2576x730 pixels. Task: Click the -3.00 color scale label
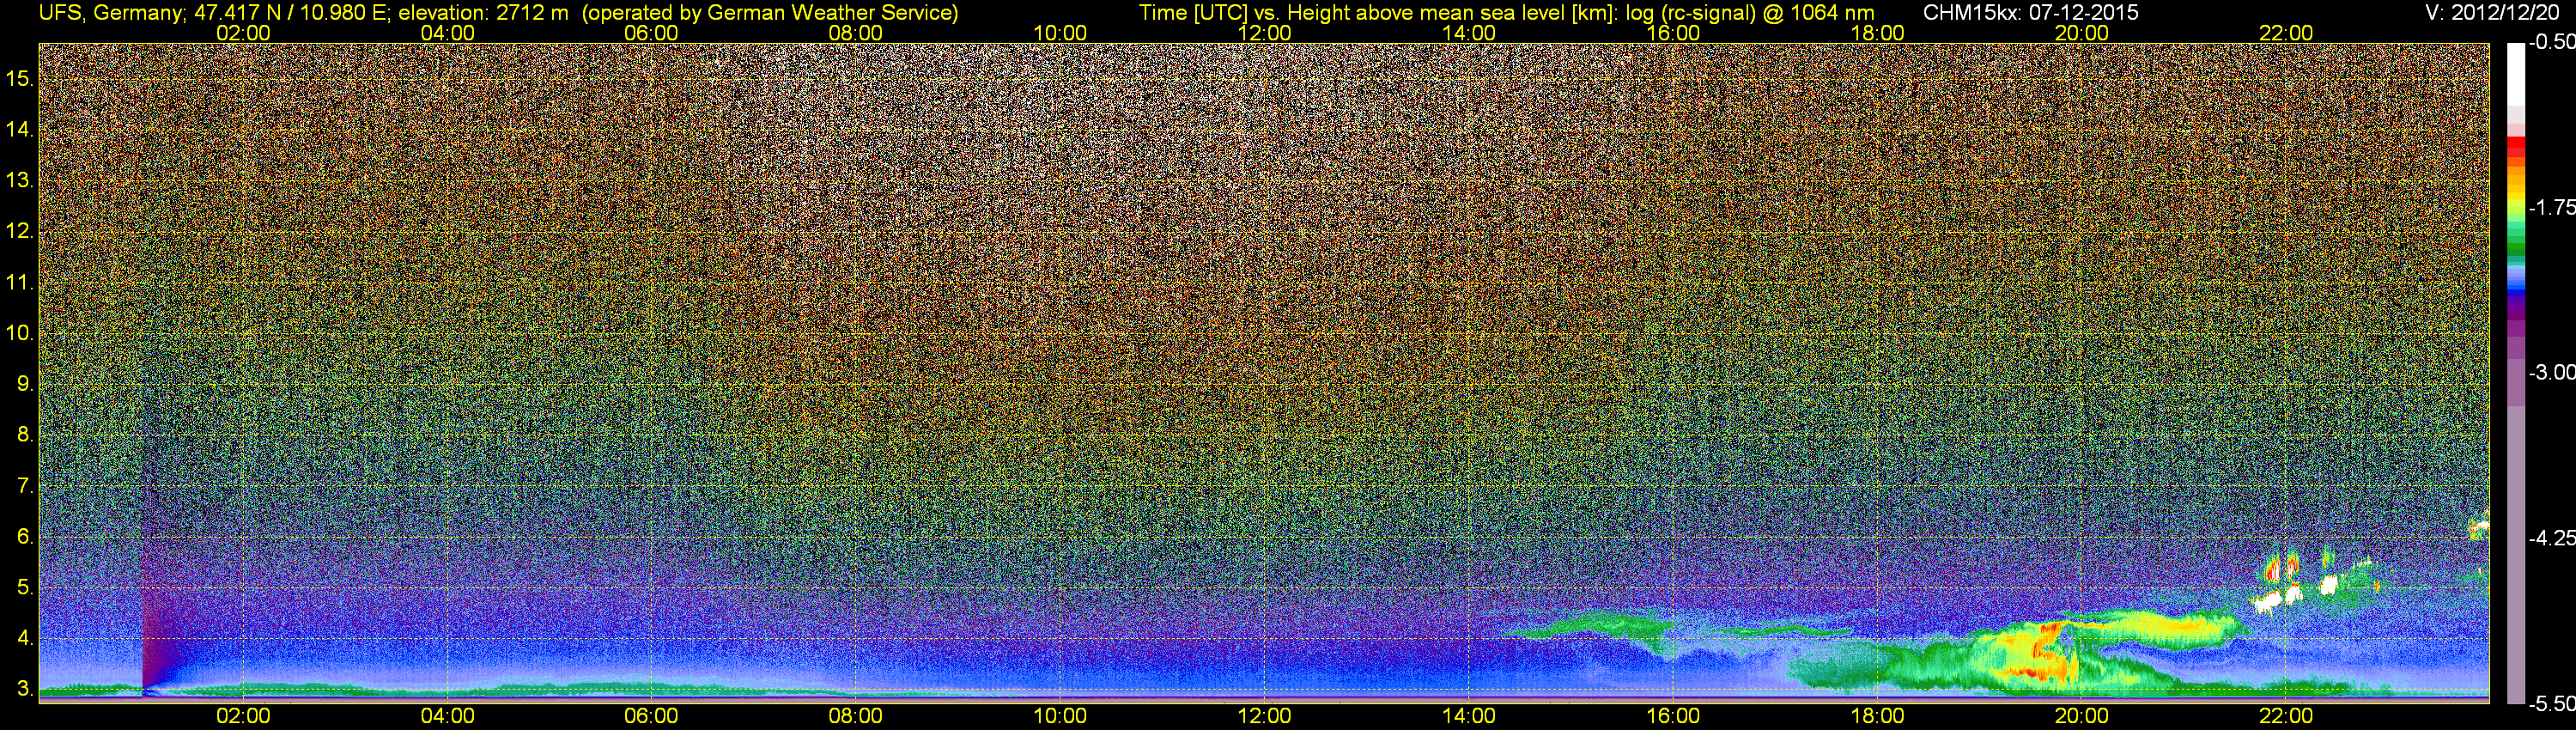tap(2551, 372)
